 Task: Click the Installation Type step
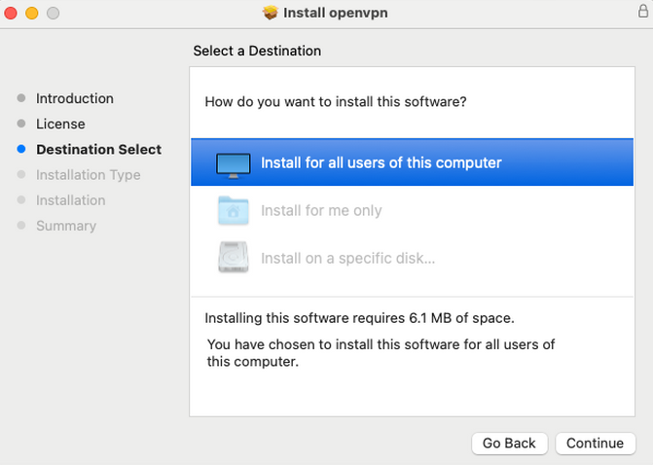click(89, 175)
